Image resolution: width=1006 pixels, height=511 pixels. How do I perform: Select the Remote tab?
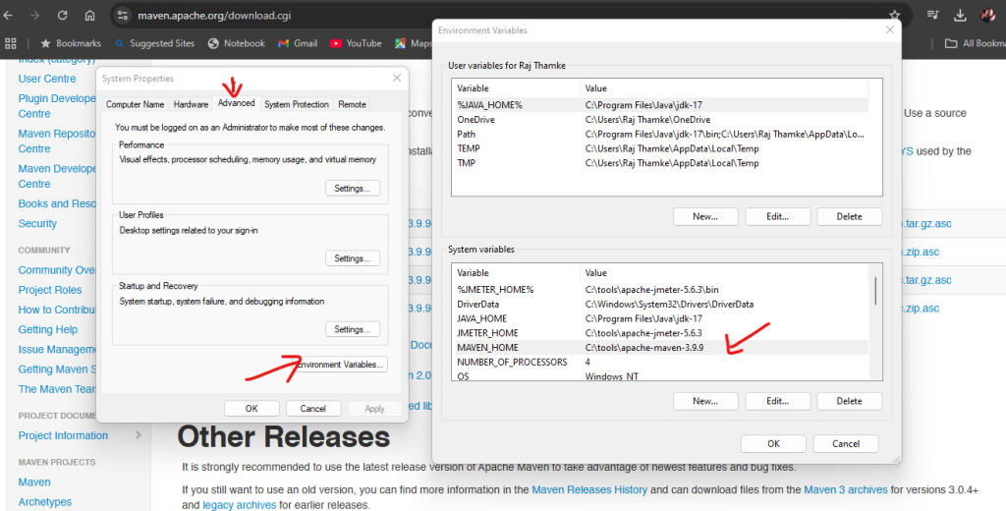tap(352, 104)
